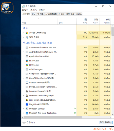
Task: Switch to the 성능 tab
Action: (33, 14)
